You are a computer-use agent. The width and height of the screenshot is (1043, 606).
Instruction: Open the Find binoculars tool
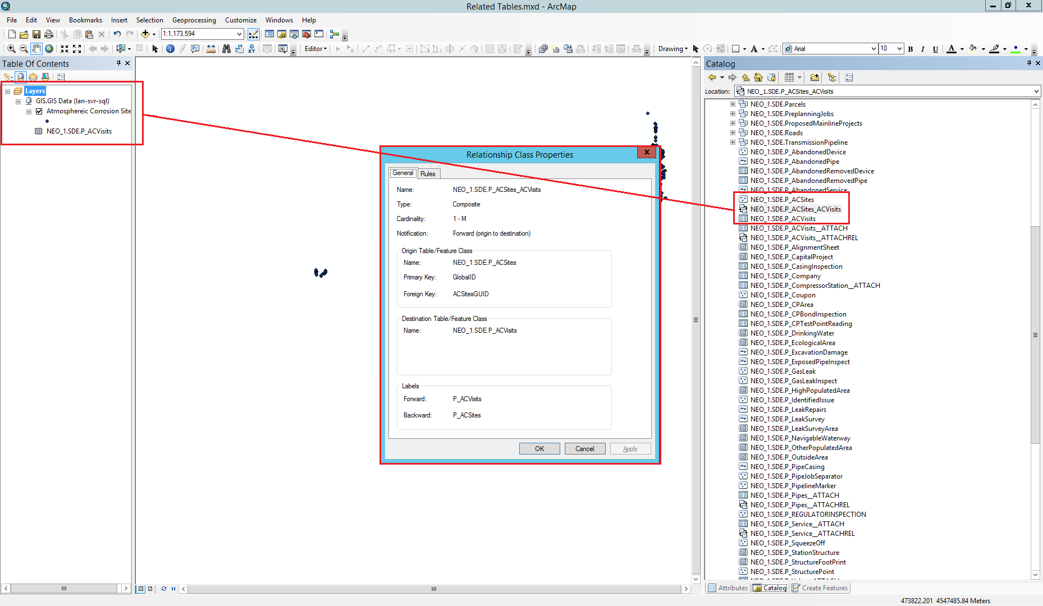click(x=226, y=49)
